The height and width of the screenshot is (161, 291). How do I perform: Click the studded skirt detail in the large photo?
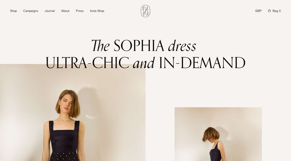coord(65,157)
